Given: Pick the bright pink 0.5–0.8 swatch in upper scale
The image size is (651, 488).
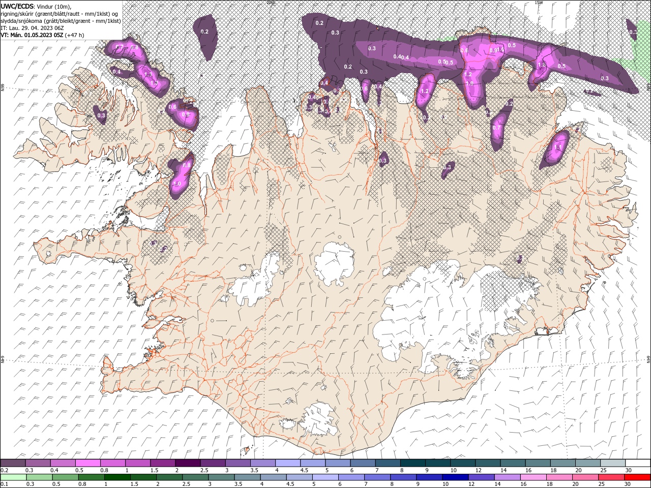Looking at the screenshot, I should (87, 463).
